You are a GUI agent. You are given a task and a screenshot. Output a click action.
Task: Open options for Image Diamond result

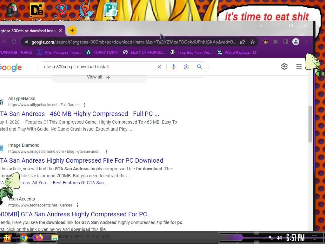pyautogui.click(x=107, y=152)
